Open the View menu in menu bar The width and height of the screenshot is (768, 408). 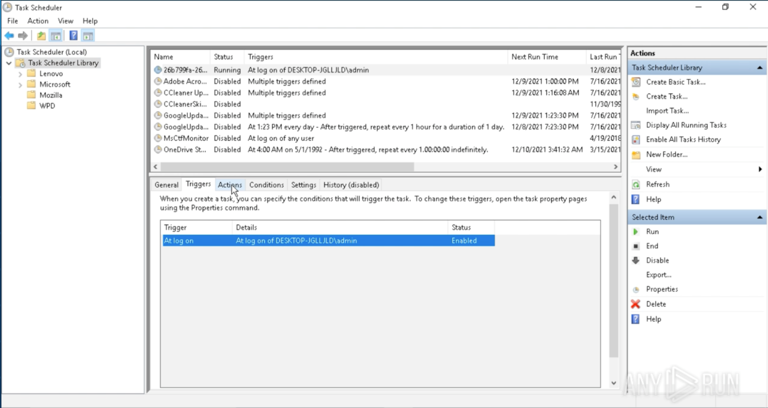pyautogui.click(x=65, y=21)
